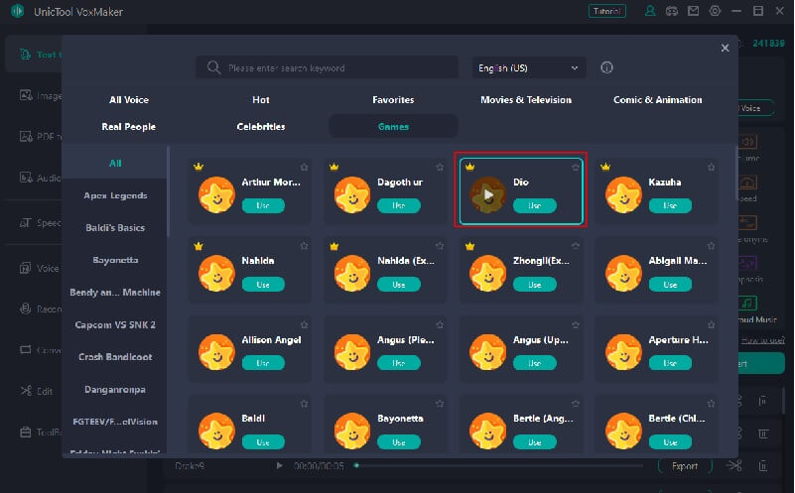Click the Tutorial button

[606, 11]
